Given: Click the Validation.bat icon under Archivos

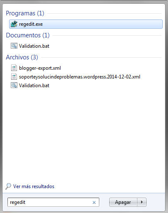Looking at the screenshot, I should 14,85.
